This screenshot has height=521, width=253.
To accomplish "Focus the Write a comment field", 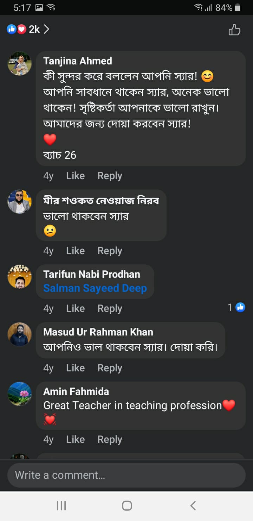I will (x=126, y=475).
